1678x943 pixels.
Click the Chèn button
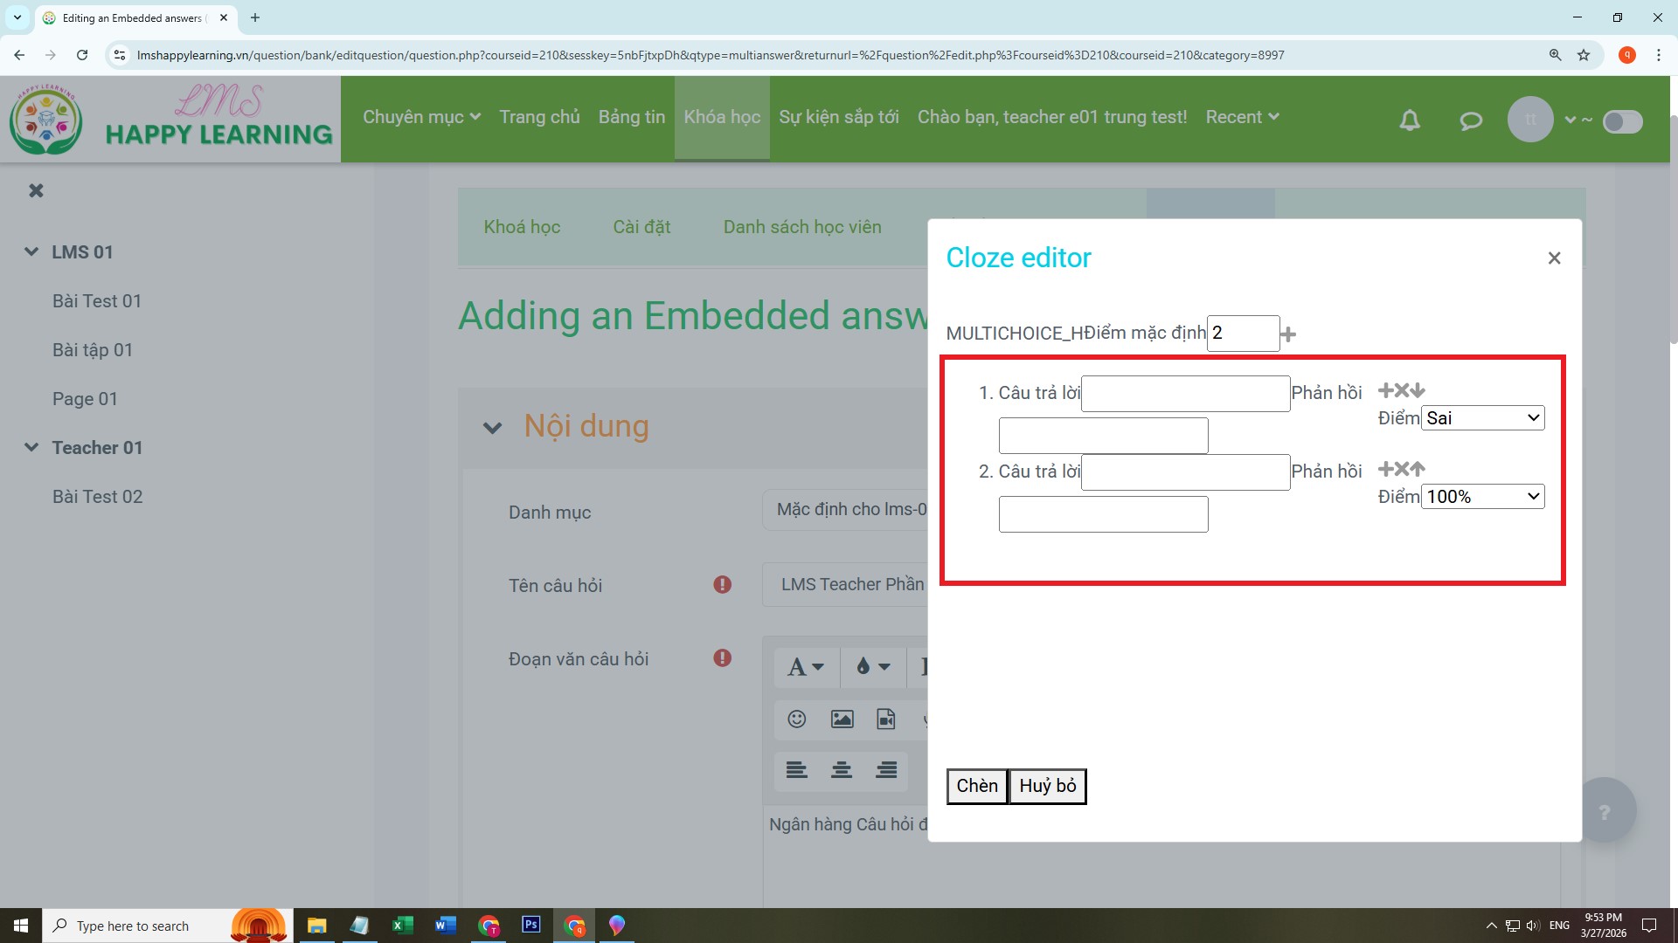click(977, 786)
